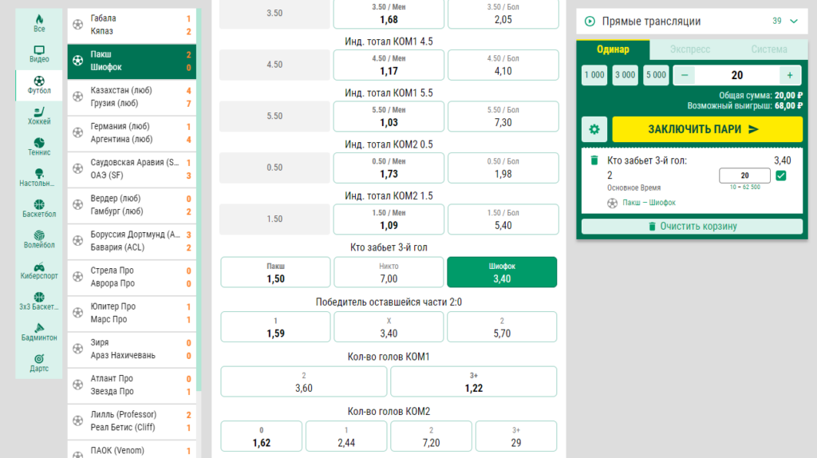Click the football icon beside Габала – Кяпаз

77,25
